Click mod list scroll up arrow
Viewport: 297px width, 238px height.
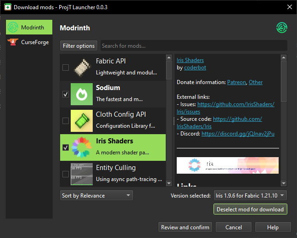click(169, 57)
